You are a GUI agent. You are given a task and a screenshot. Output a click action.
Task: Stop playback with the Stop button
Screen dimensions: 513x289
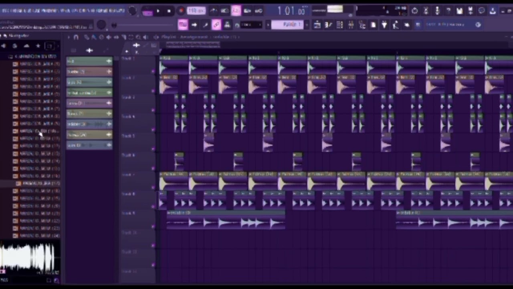[x=169, y=11]
